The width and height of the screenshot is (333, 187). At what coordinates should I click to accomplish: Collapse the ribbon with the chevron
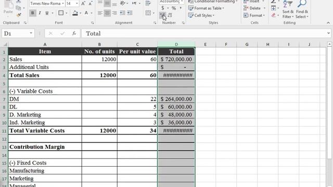point(328,23)
